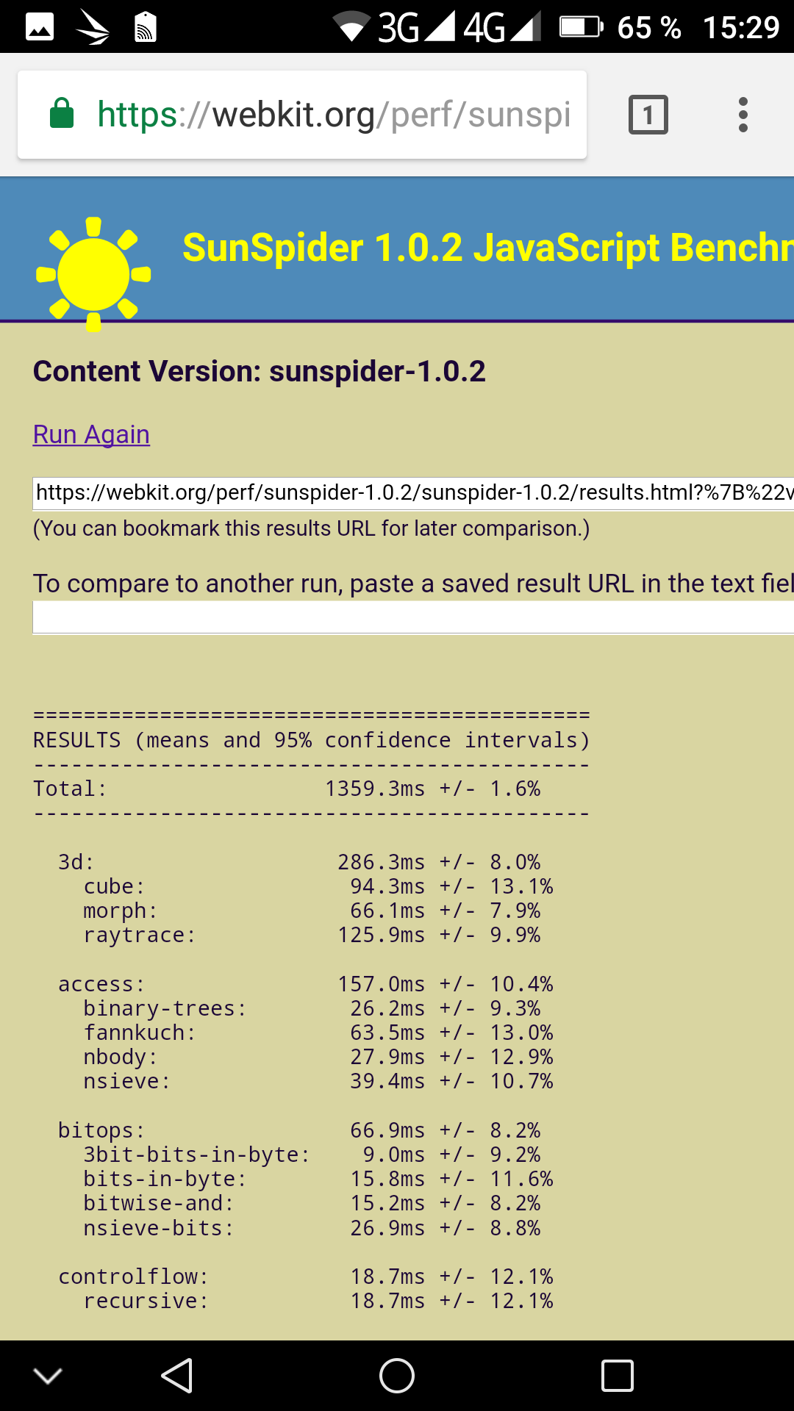Open recent apps with square button
The height and width of the screenshot is (1411, 794).
617,1376
